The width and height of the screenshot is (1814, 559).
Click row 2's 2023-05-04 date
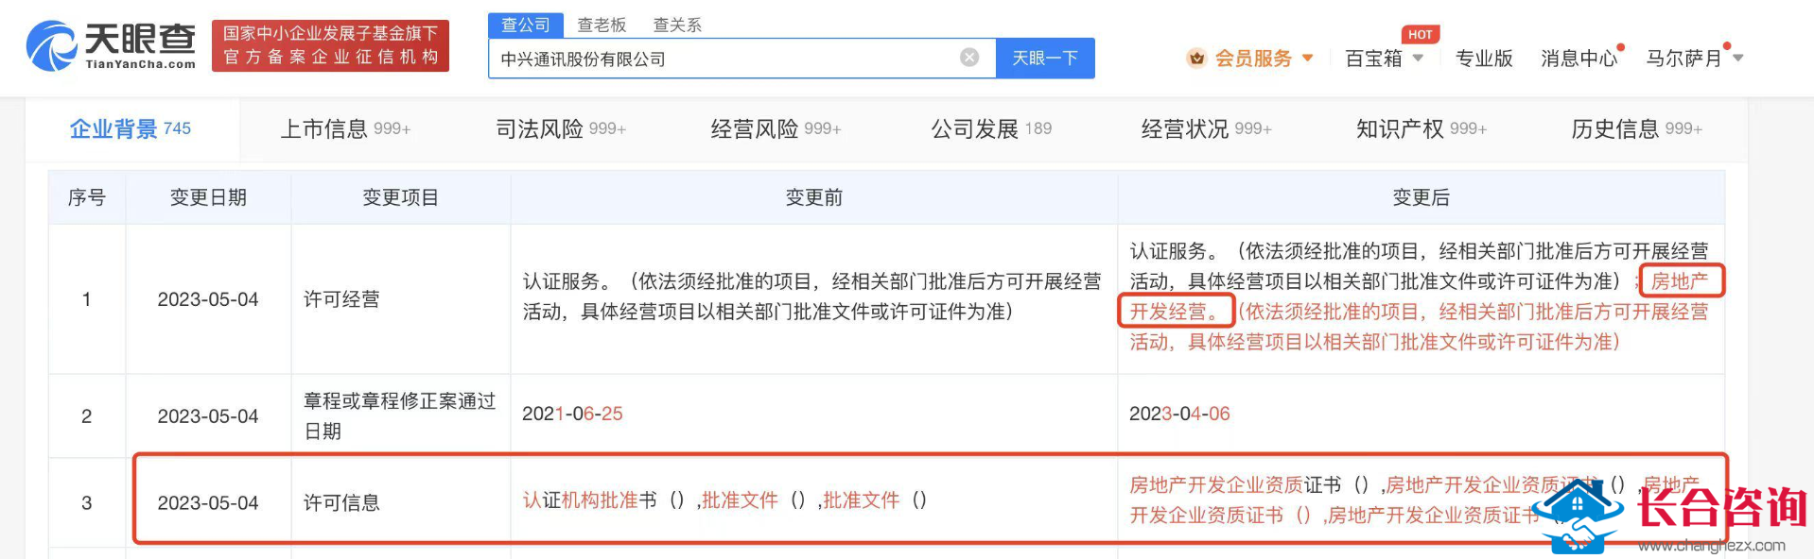[x=208, y=416]
